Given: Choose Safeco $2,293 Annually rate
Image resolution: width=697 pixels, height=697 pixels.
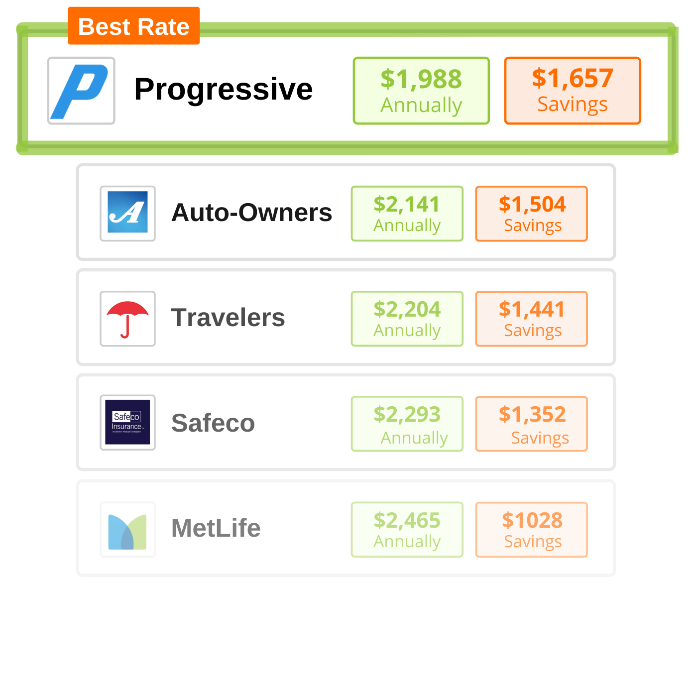Looking at the screenshot, I should point(407,424).
